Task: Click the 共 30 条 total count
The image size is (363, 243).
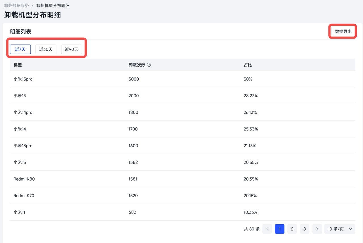Action: (x=252, y=229)
